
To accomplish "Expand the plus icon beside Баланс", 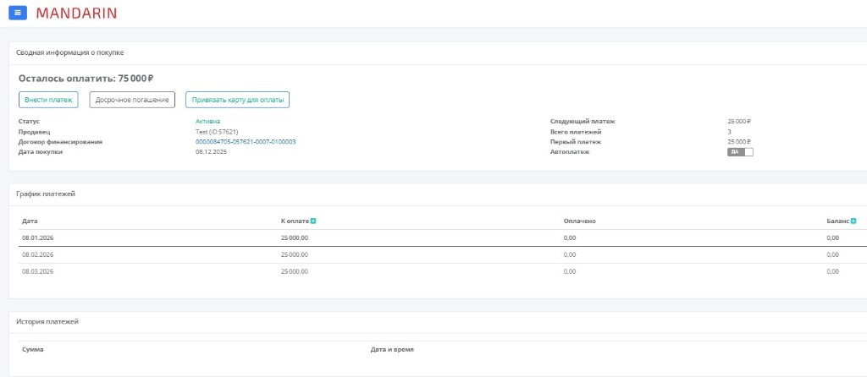I will coord(853,221).
